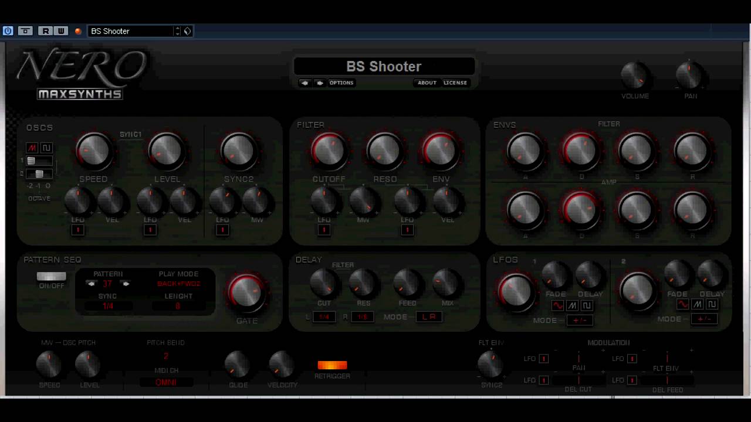Image resolution: width=751 pixels, height=422 pixels.
Task: Go to previous preset with left arrow
Action: pyautogui.click(x=305, y=83)
